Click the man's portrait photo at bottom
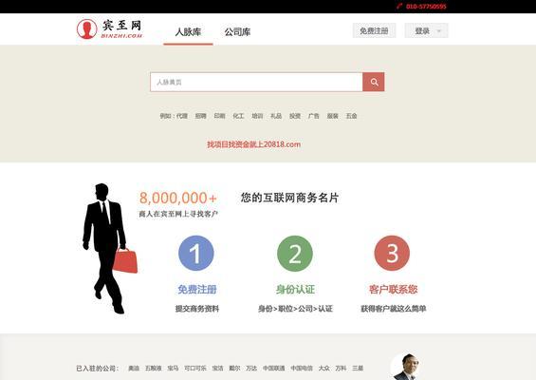This screenshot has height=380, width=536. [x=406, y=367]
